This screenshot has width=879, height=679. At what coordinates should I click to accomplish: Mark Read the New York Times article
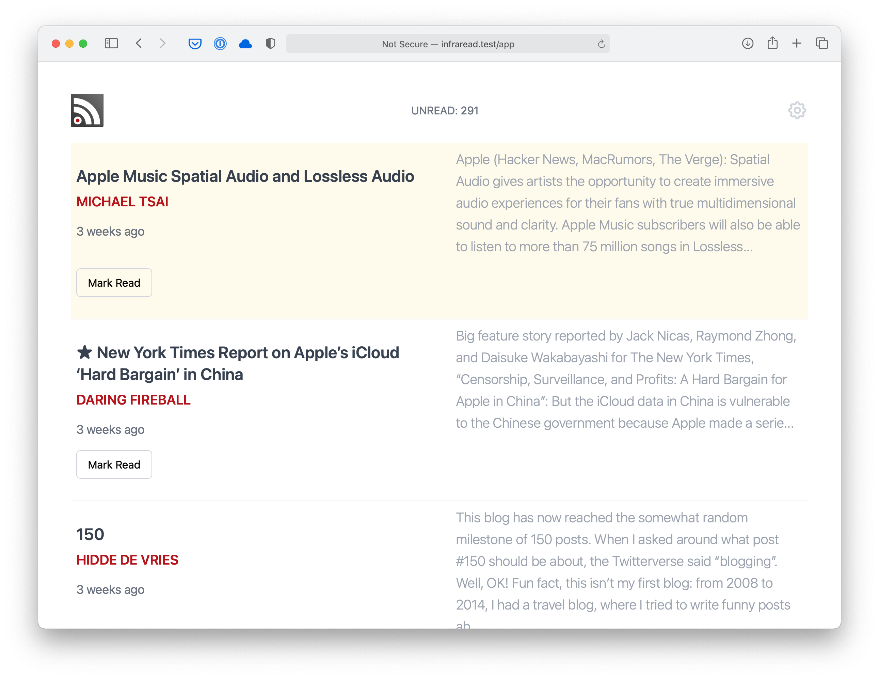pyautogui.click(x=114, y=464)
